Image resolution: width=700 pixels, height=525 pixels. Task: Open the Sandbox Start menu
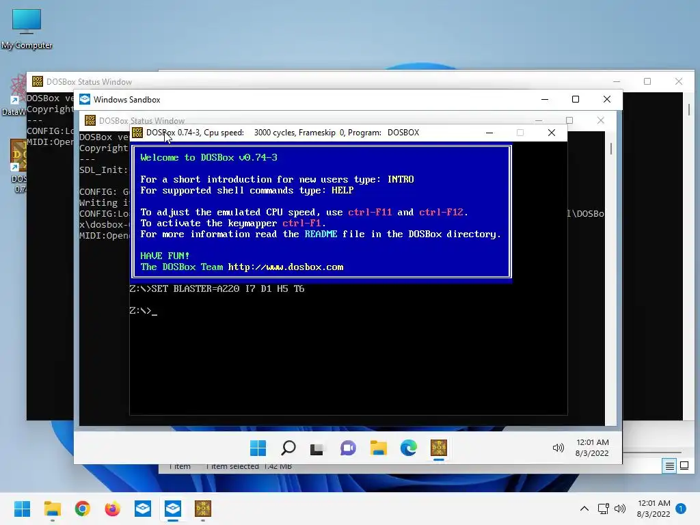coord(258,448)
